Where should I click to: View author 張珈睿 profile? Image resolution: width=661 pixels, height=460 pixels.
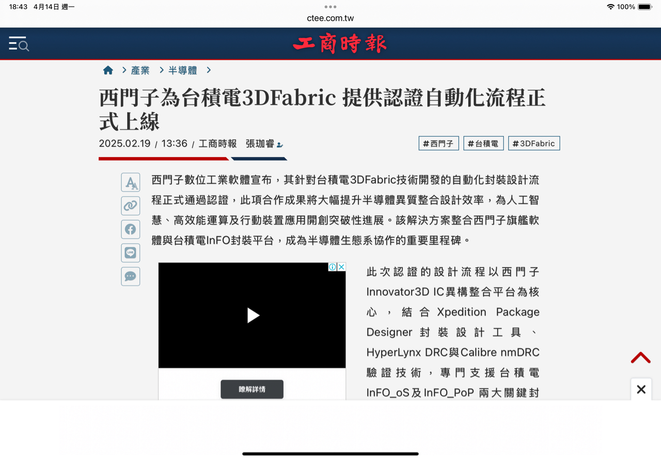tap(260, 144)
